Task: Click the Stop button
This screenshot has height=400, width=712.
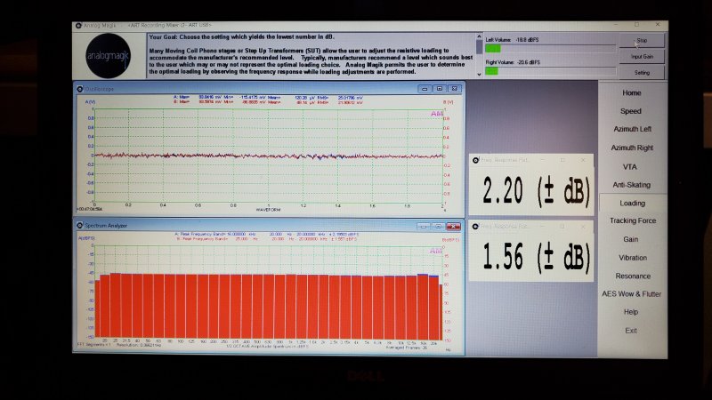Action: click(642, 40)
